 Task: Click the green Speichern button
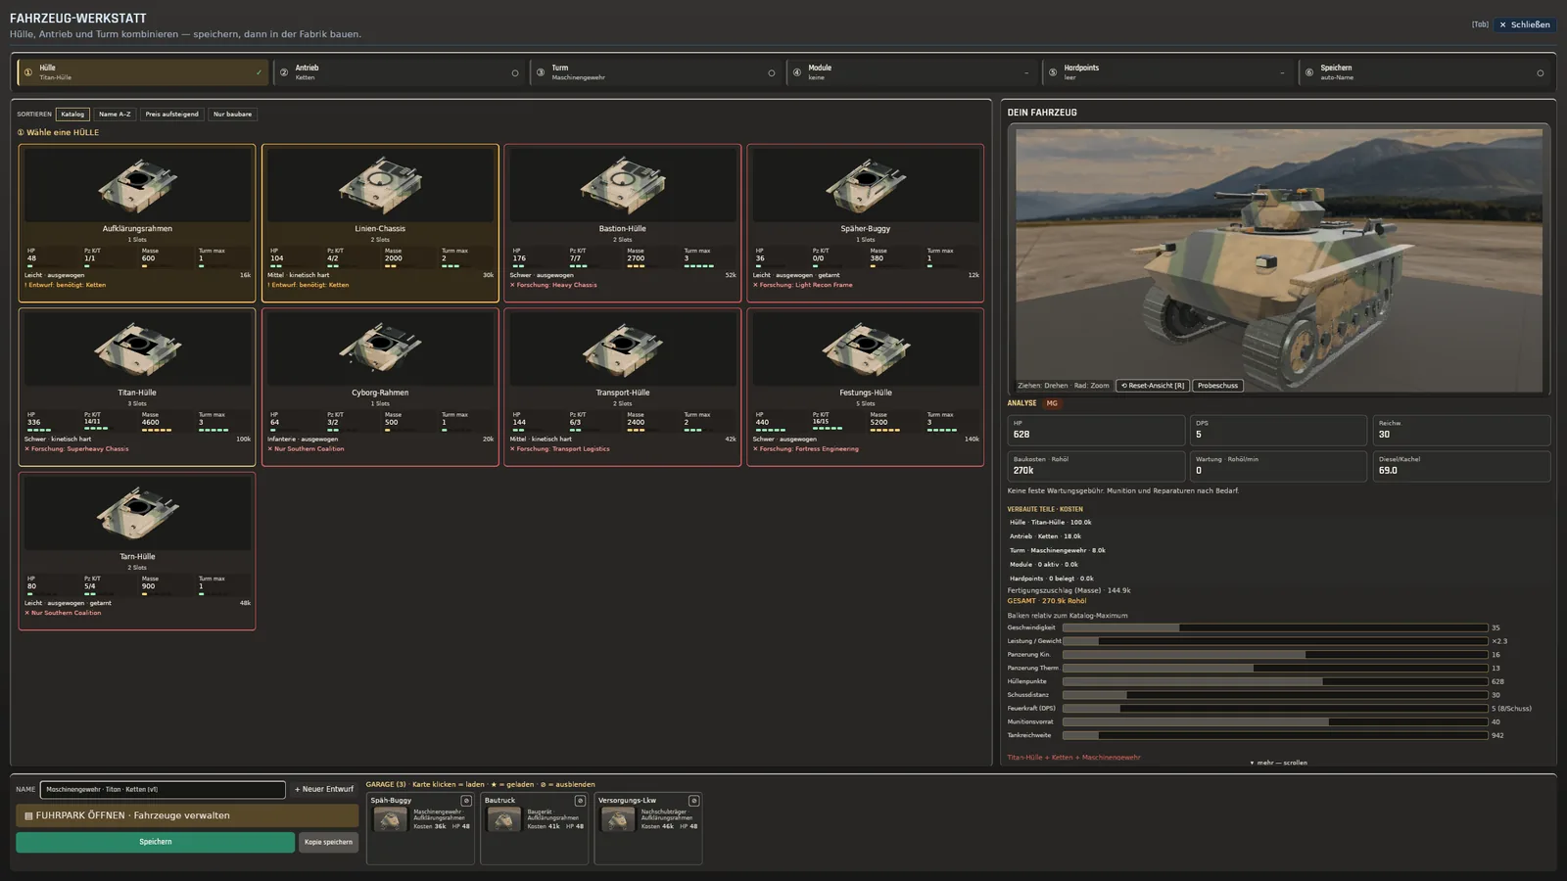155,842
